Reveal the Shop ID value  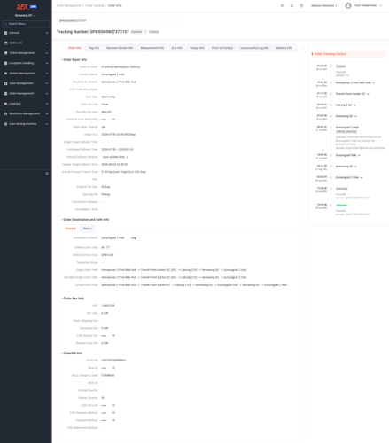113,368
